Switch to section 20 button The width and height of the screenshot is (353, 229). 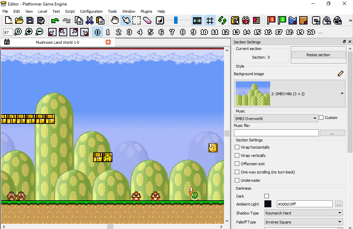tap(311, 32)
